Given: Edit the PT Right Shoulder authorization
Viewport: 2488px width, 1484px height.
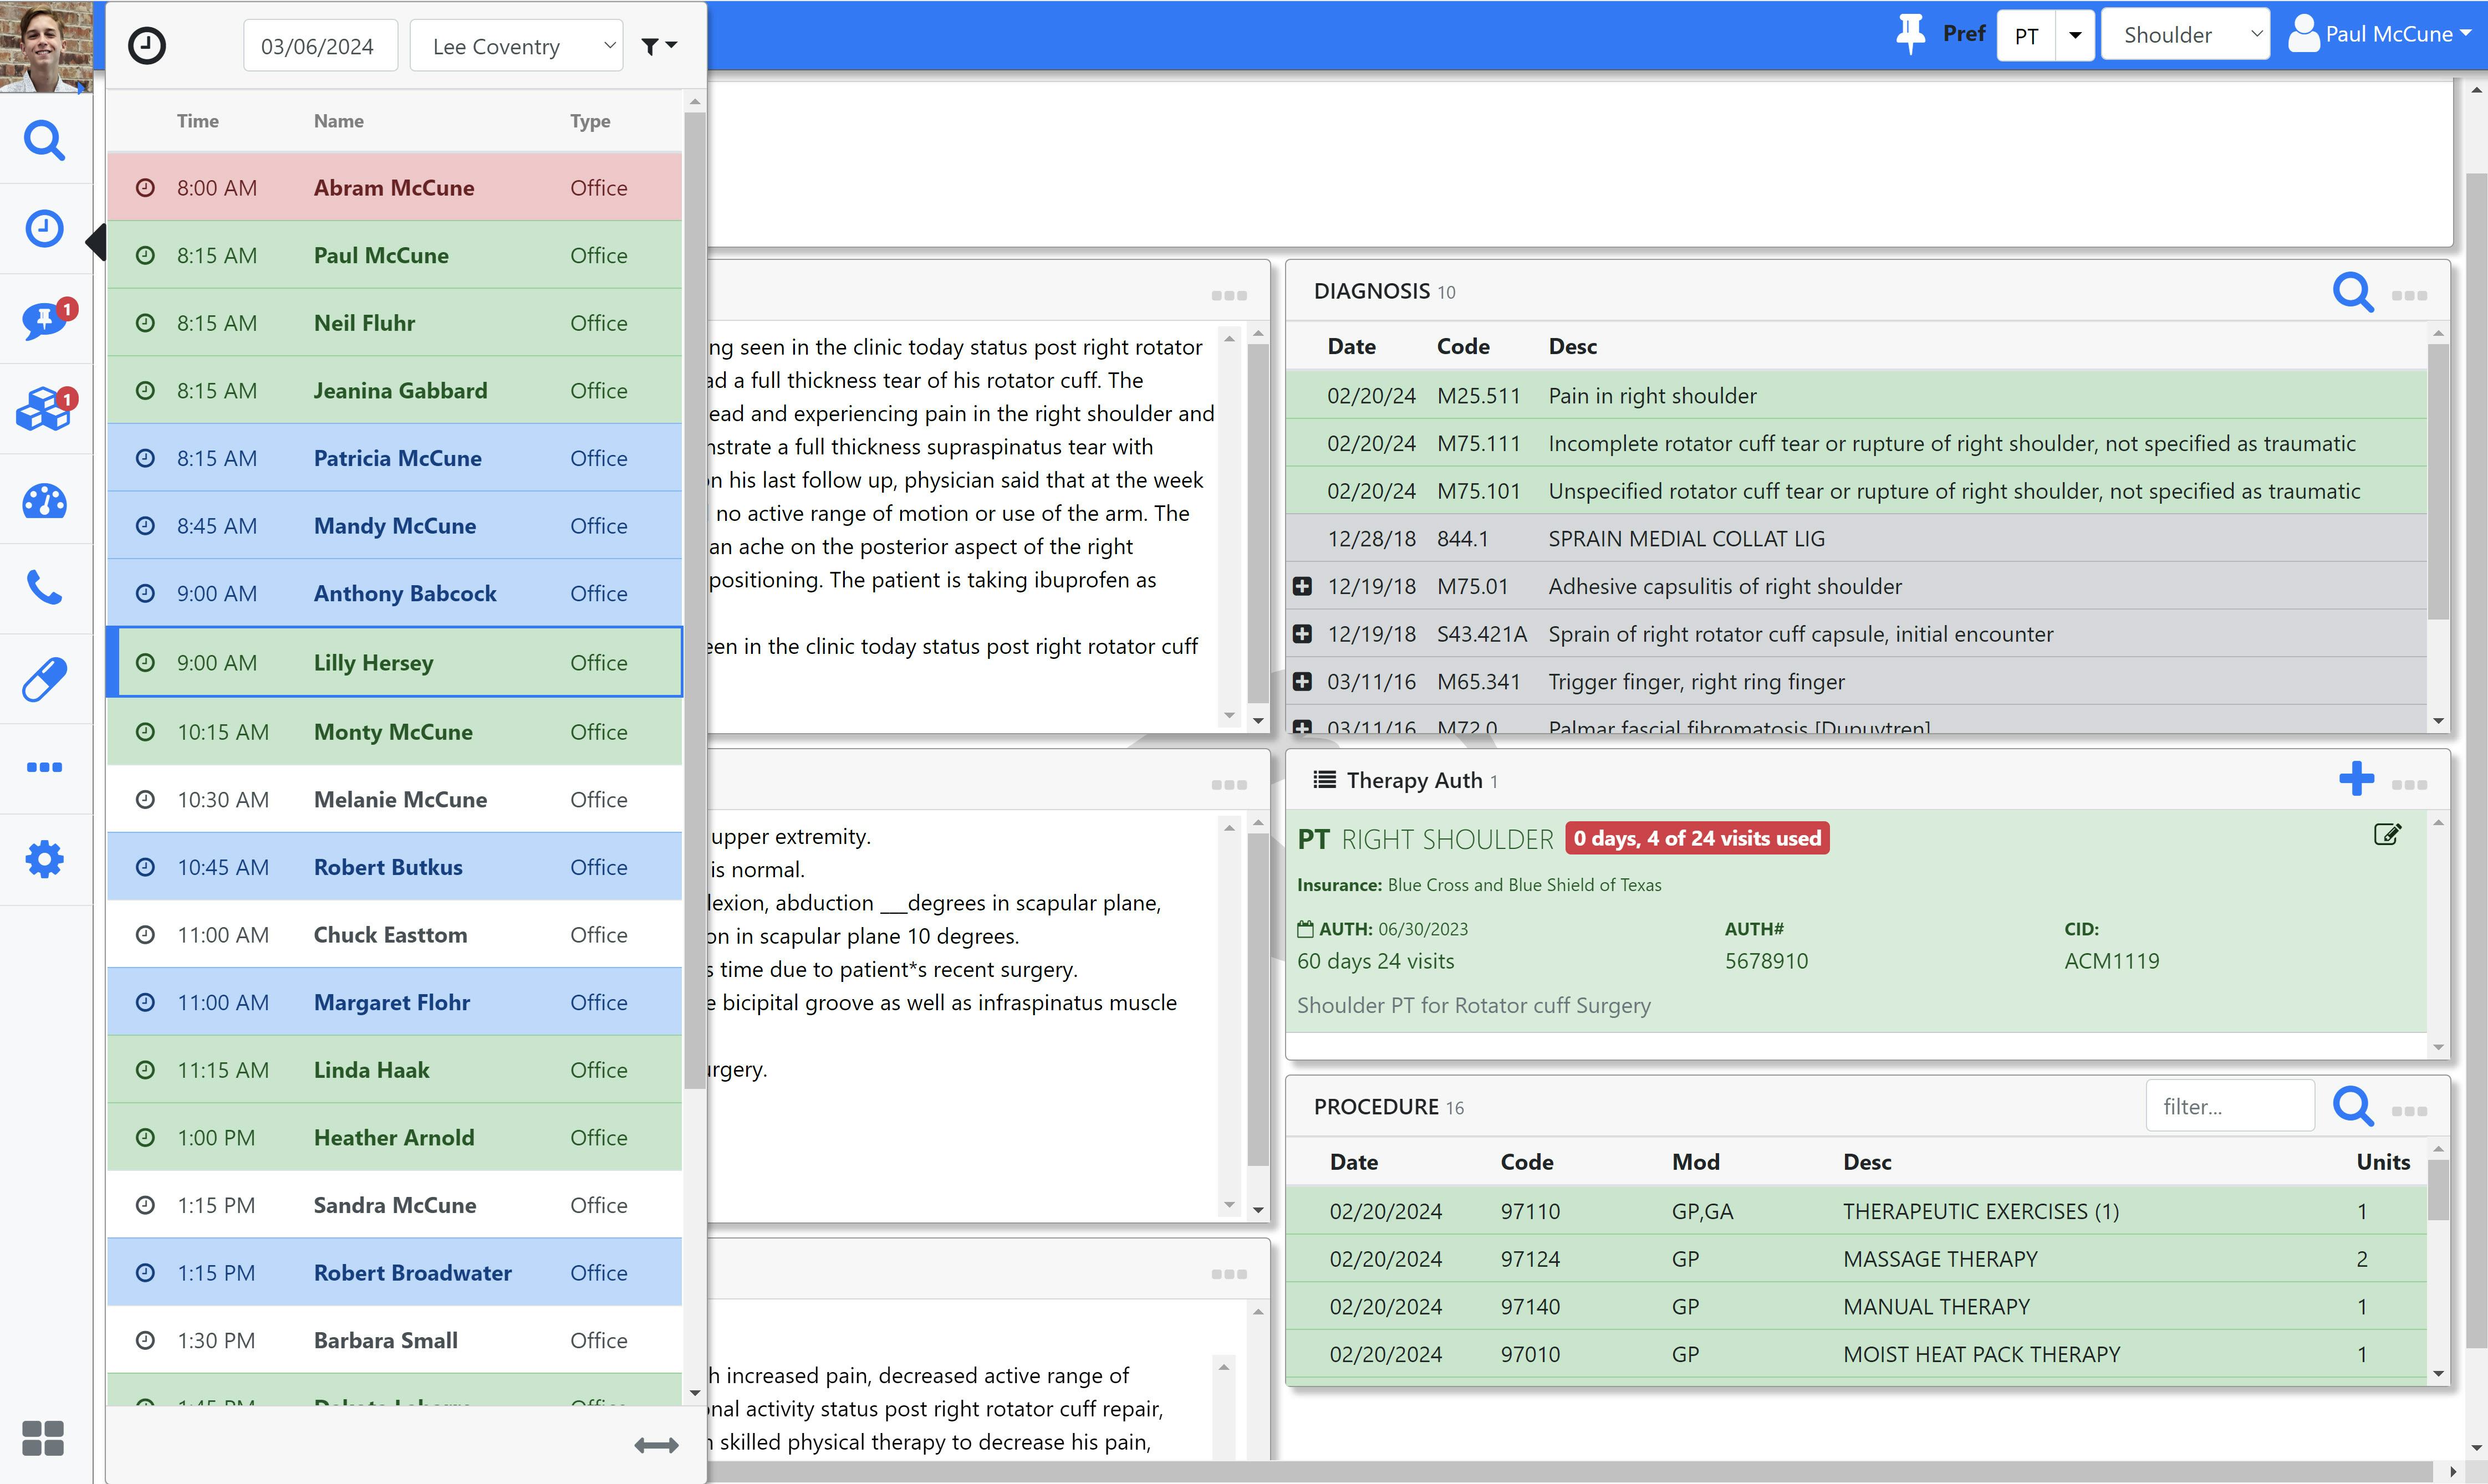Looking at the screenshot, I should pos(2387,835).
